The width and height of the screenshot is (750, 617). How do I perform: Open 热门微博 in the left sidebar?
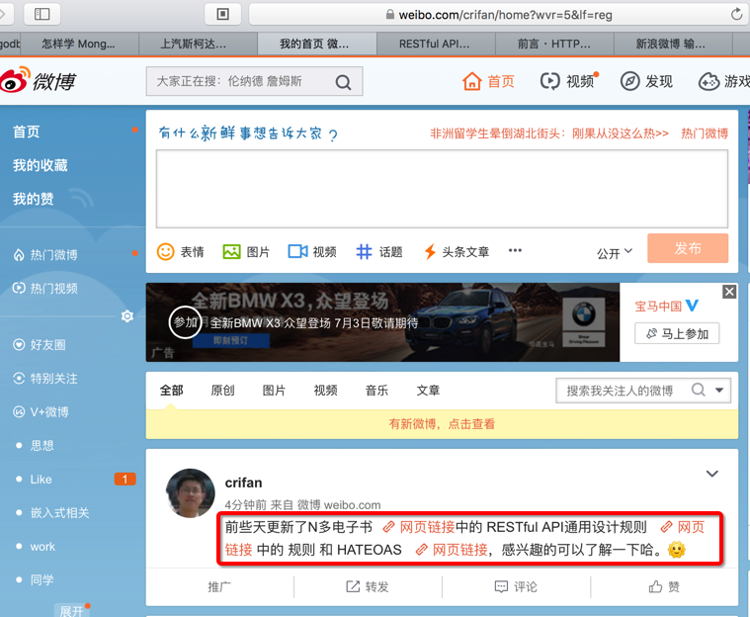pos(45,255)
